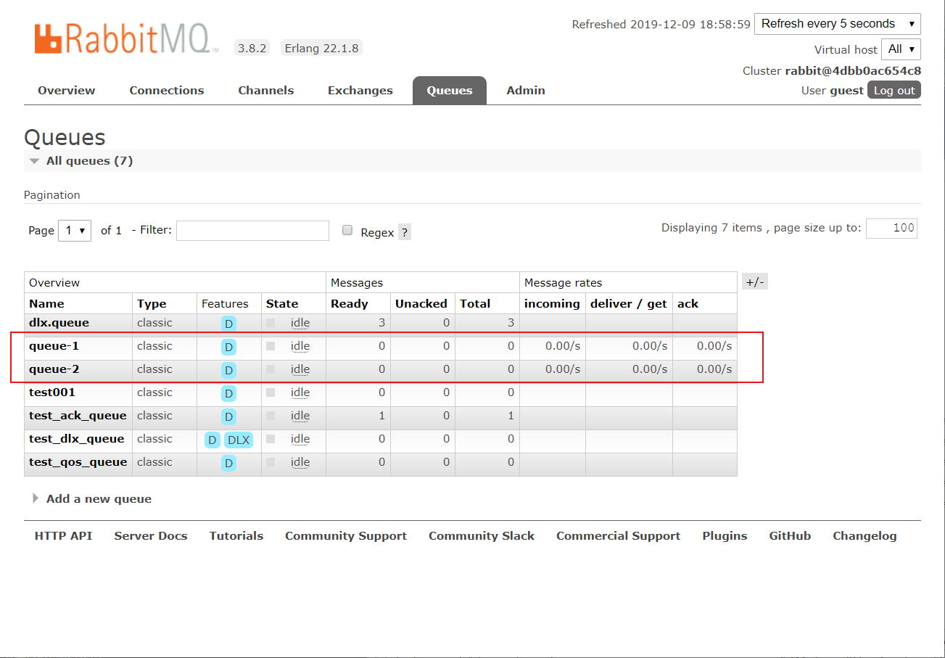
Task: Click the D badge for test_qos_queue
Action: pos(228,463)
